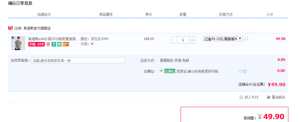Decrease quantity with the minus button

coord(174,40)
